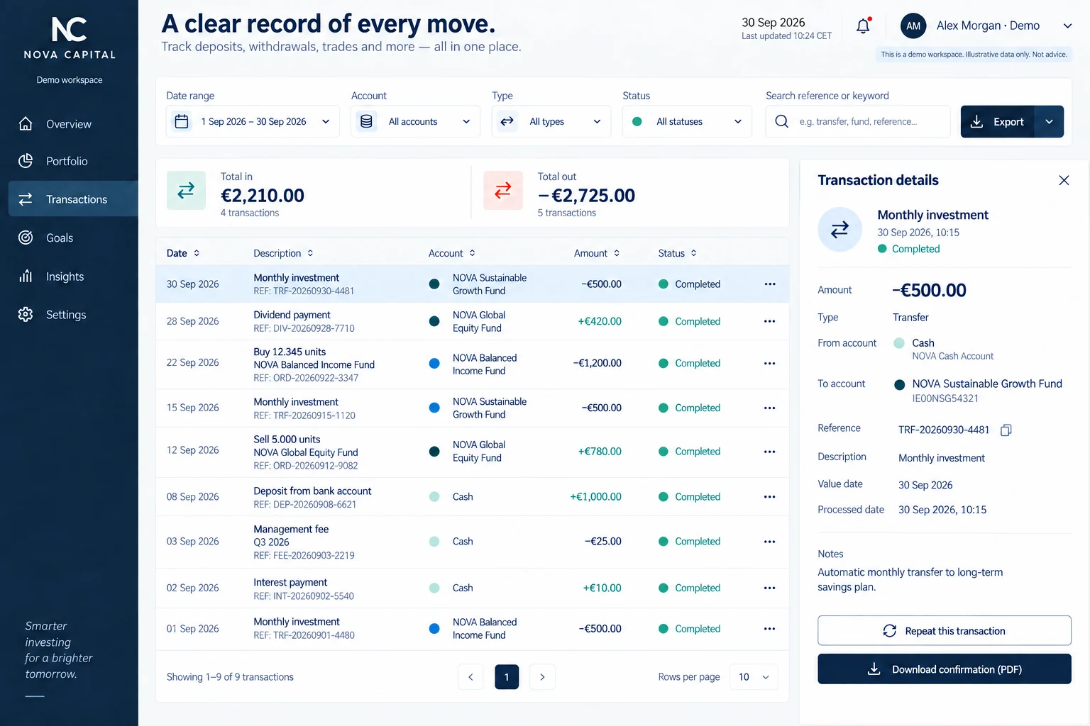Open more options for 30 Sep transaction
This screenshot has height=726, width=1090.
click(770, 284)
